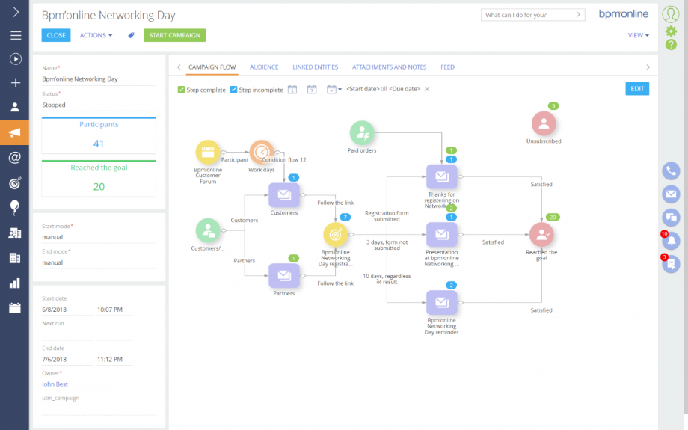This screenshot has height=430, width=688.
Task: Open the bar chart dashboards section icon
Action: coord(15,283)
